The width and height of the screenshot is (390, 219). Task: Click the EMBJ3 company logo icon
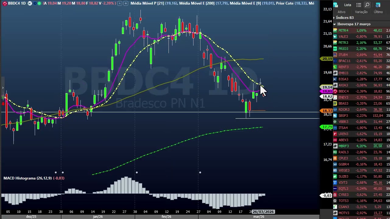coord(335,73)
